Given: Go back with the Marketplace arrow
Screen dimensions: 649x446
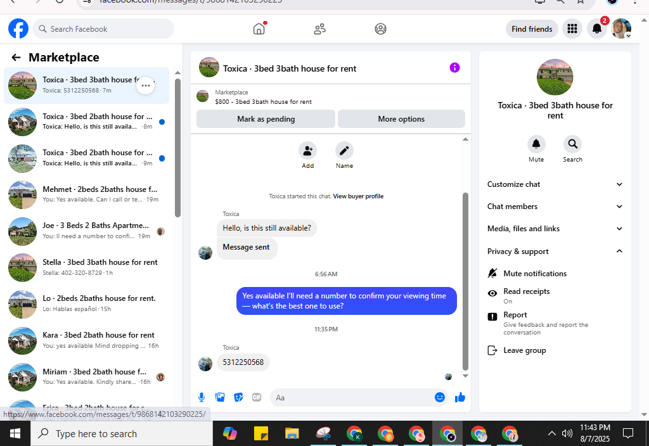Looking at the screenshot, I should [x=16, y=58].
